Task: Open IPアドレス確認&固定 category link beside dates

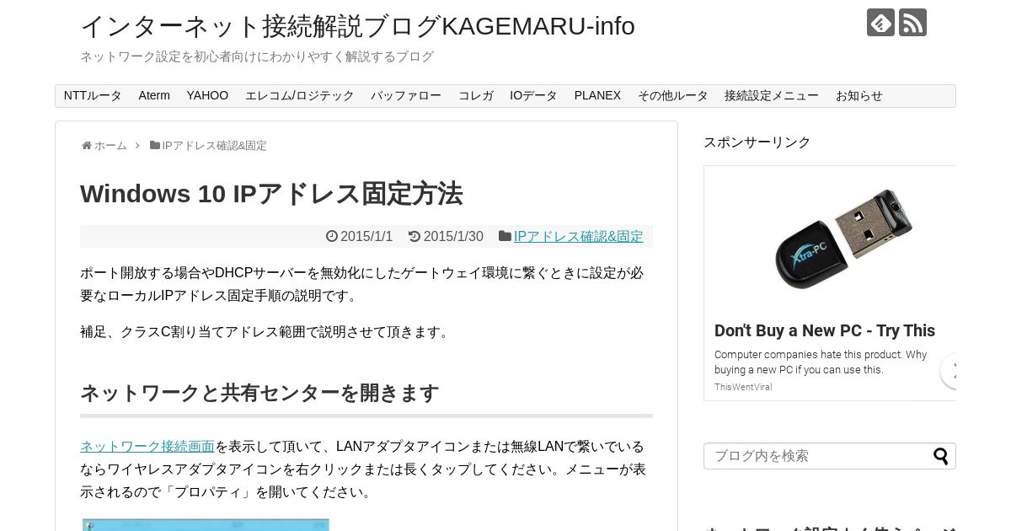Action: [x=578, y=237]
